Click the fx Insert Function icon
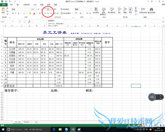Viewport: 165px width, 132px height. (x=29, y=21)
